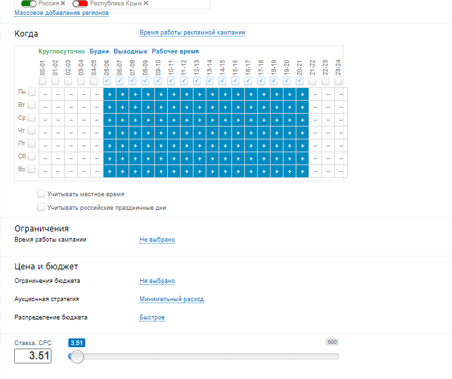Click the 3.51 slider value tooltip
The image size is (452, 379).
point(76,343)
